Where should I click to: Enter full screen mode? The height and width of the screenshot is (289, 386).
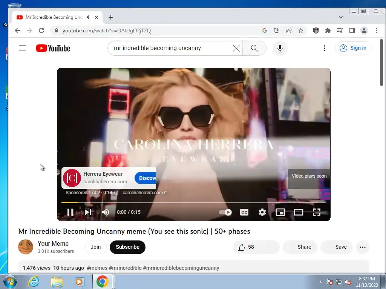tap(317, 212)
